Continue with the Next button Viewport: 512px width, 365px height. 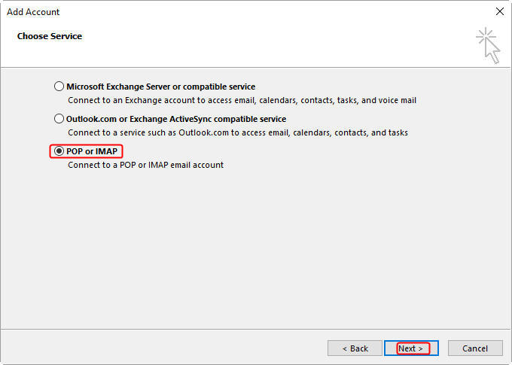(411, 348)
